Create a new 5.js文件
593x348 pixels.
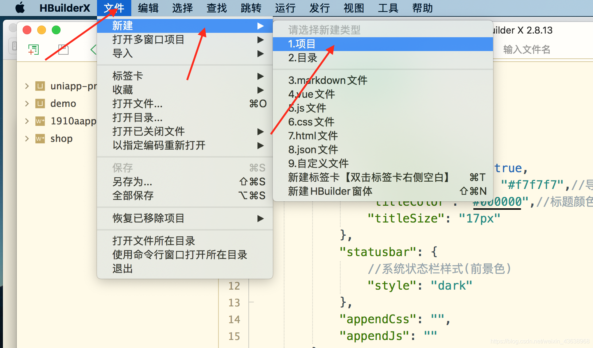pyautogui.click(x=383, y=108)
